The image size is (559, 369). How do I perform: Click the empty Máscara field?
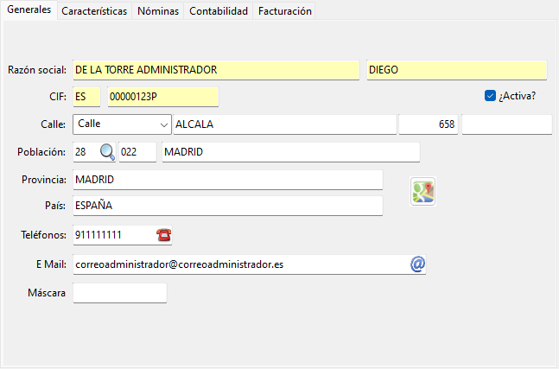click(120, 293)
